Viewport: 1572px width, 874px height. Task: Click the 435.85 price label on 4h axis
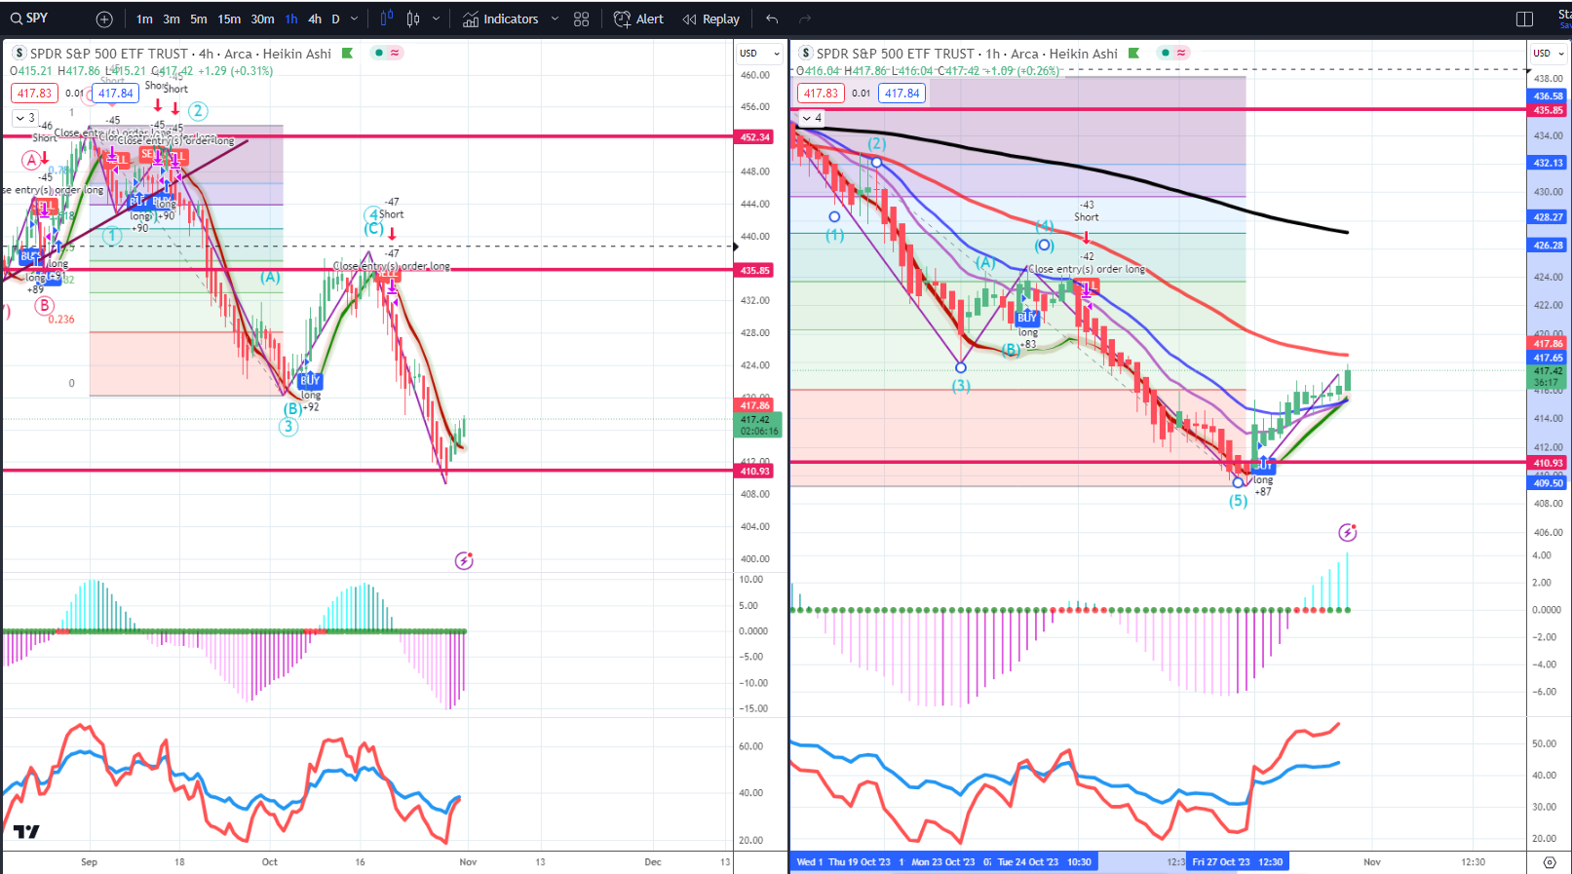(755, 271)
